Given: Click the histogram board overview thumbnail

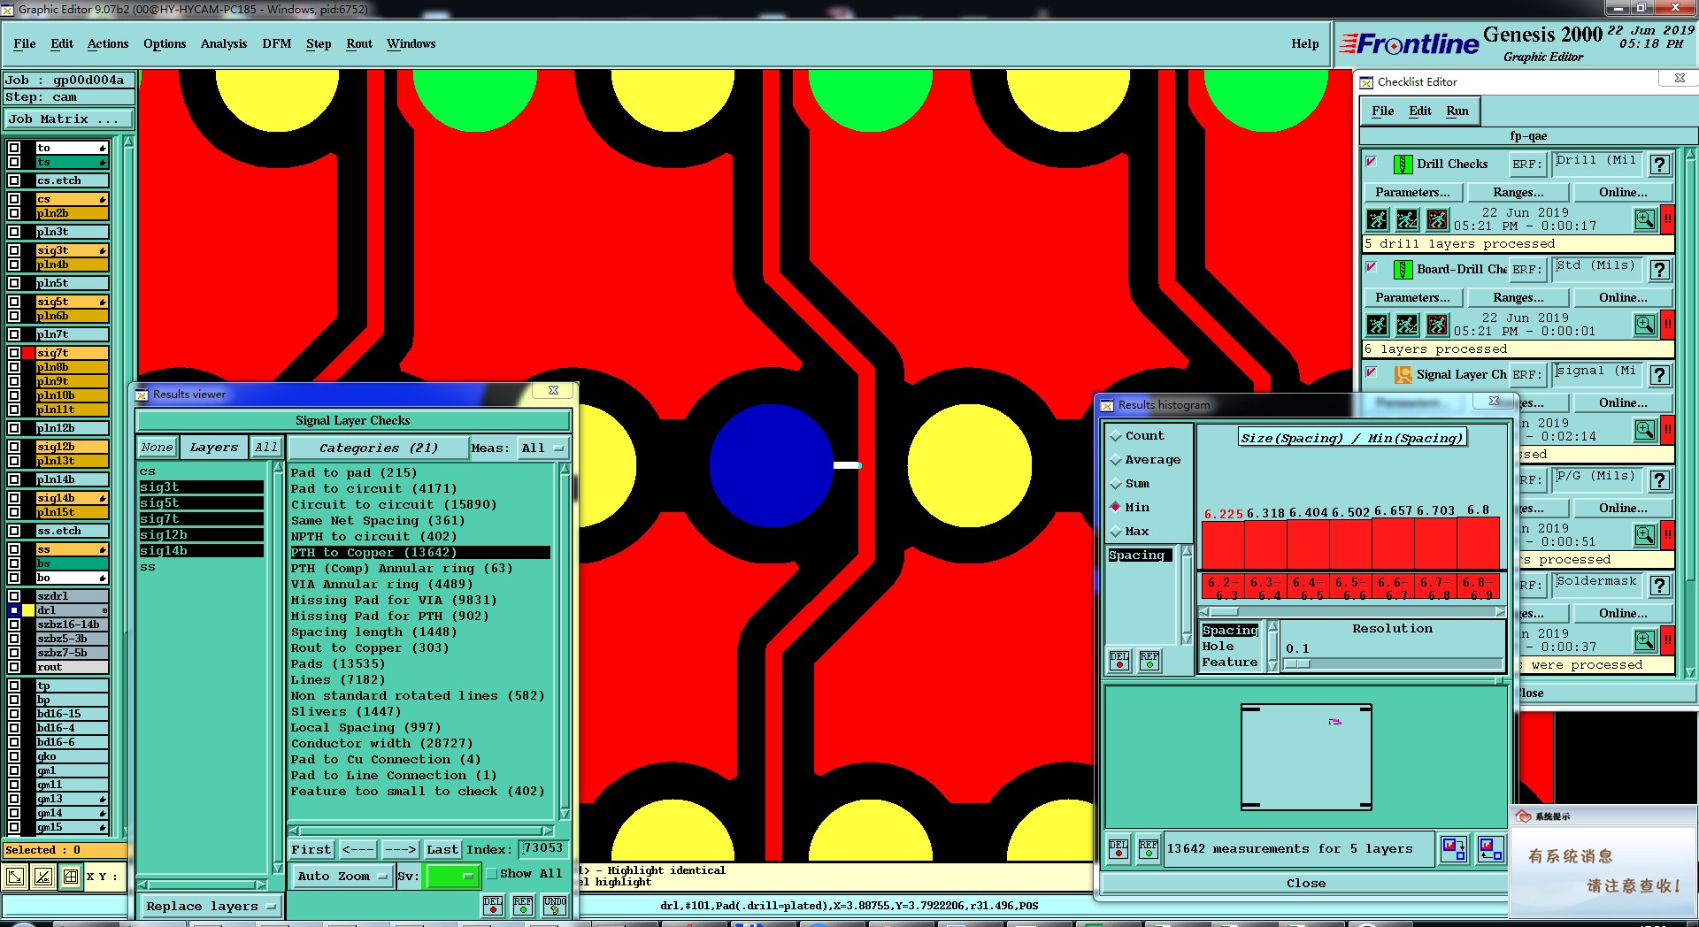Looking at the screenshot, I should point(1306,757).
